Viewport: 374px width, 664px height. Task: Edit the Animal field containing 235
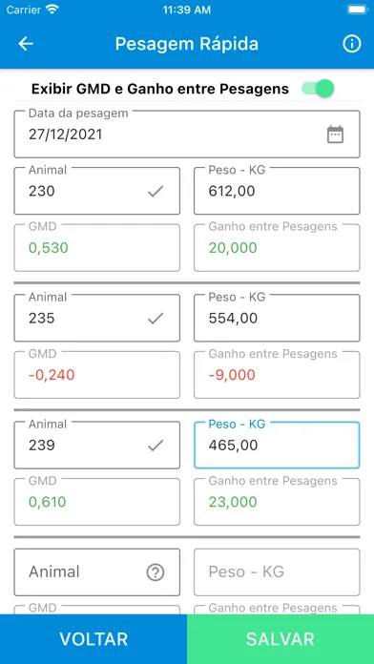tap(97, 318)
